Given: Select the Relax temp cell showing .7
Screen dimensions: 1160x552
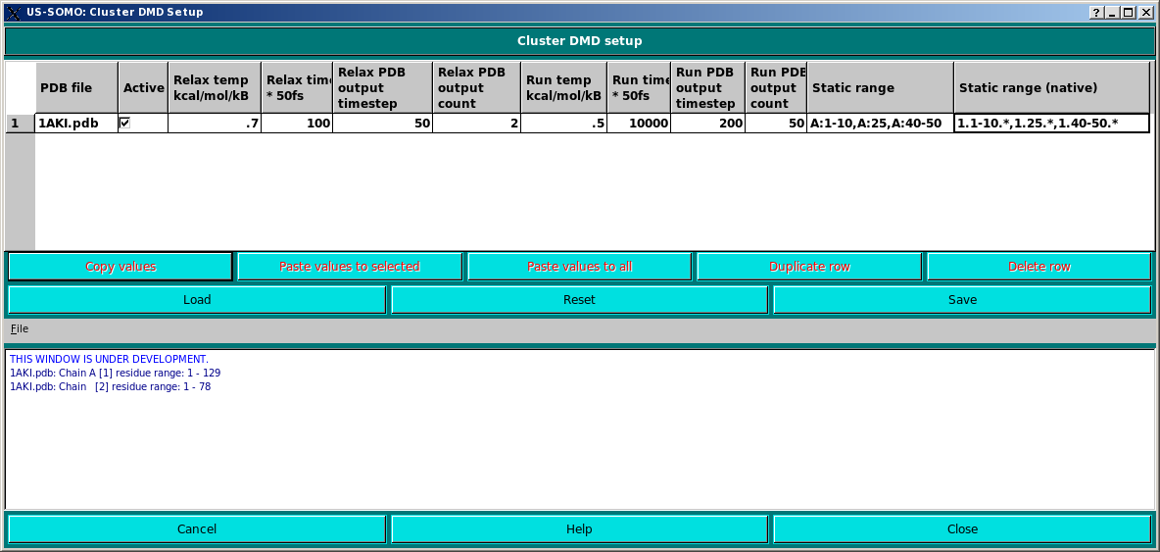Looking at the screenshot, I should 215,124.
